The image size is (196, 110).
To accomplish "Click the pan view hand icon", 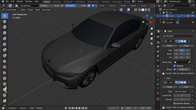I will pos(152,34).
